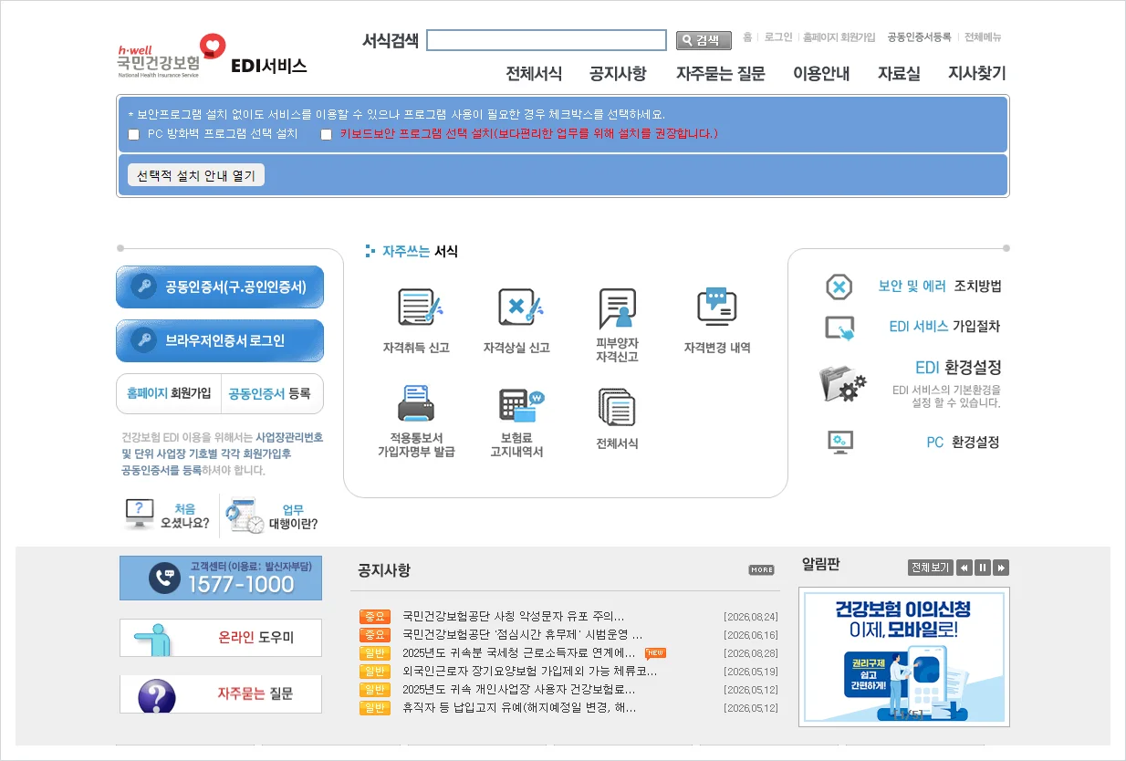
Task: Open notice 외국인근로자 장기요양보험 가입제외
Action: click(x=530, y=671)
